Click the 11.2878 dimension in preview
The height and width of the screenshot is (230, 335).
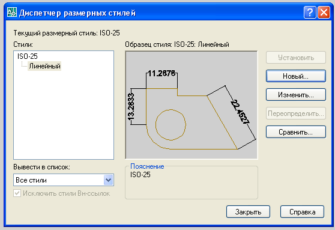[x=161, y=73]
